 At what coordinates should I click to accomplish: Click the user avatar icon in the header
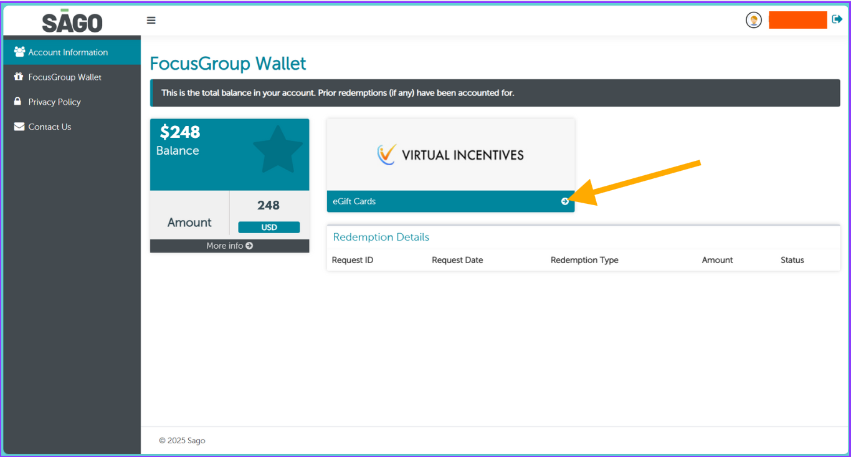click(754, 20)
